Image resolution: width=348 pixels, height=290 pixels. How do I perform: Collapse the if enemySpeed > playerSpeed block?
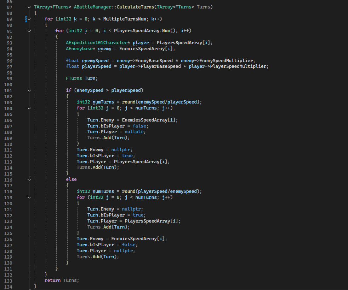29,90
